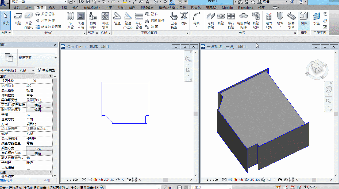Screen dimensions: 339x189
Task: Switch to the 插入 ribbon tab
Action: [x=52, y=7]
